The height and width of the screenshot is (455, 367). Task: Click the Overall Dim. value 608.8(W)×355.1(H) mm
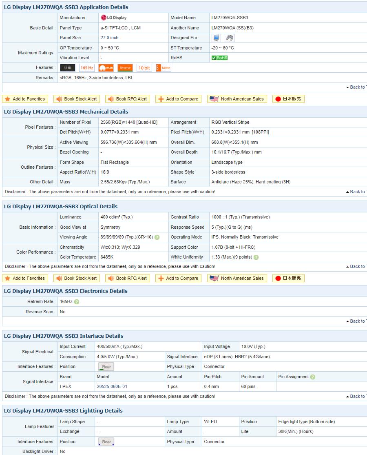pyautogui.click(x=234, y=143)
